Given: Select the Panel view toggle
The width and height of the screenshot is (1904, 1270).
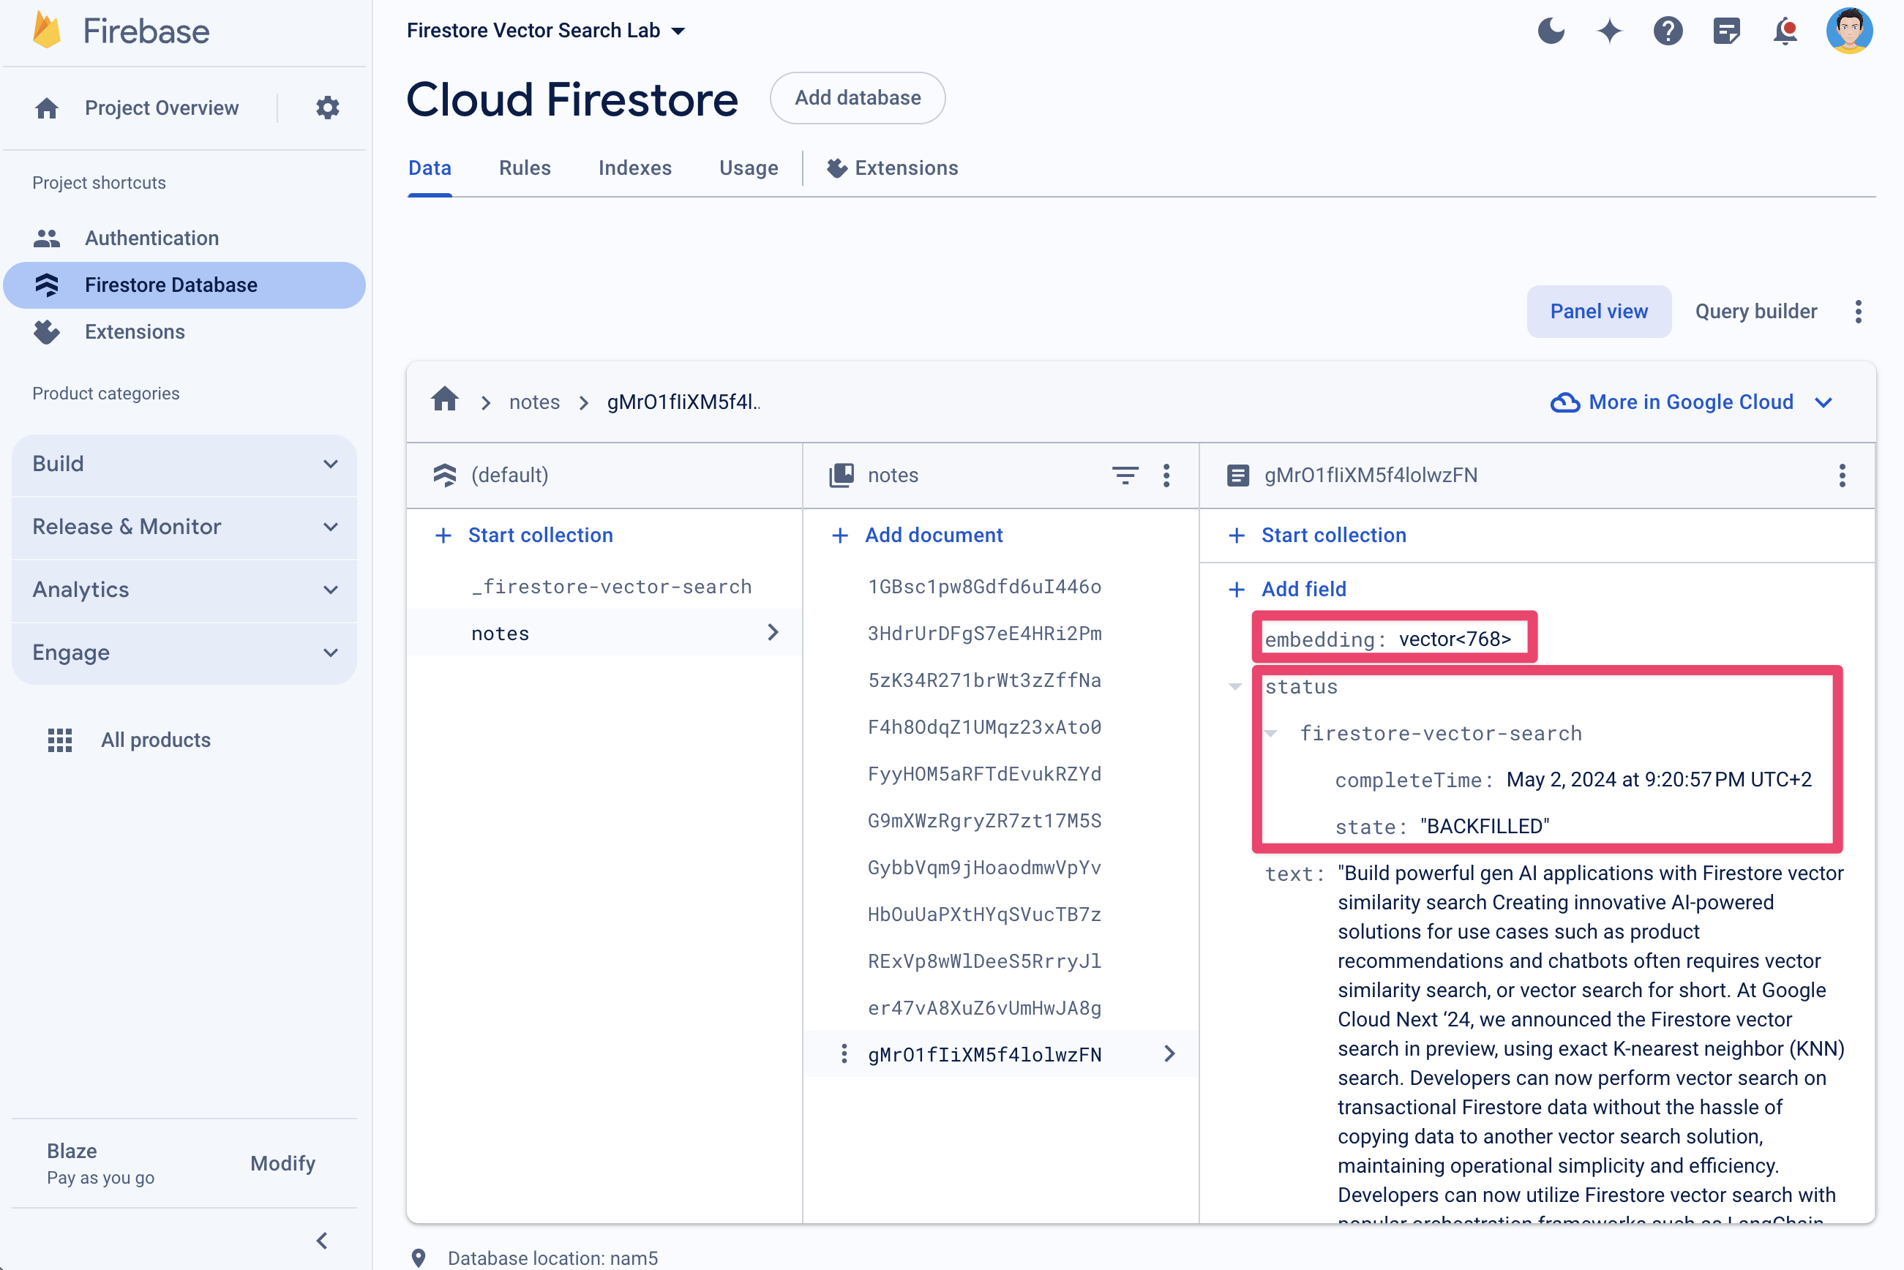Looking at the screenshot, I should pyautogui.click(x=1599, y=312).
